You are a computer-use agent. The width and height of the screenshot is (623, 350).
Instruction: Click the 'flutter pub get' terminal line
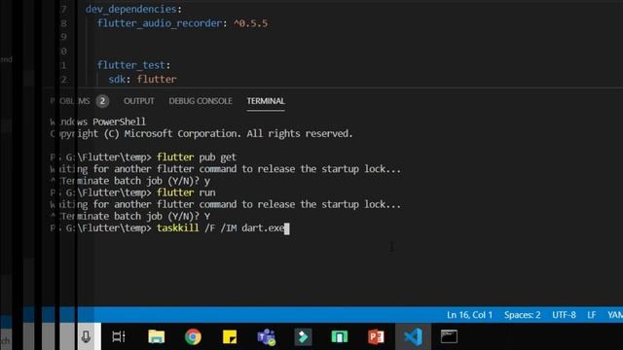click(x=143, y=157)
